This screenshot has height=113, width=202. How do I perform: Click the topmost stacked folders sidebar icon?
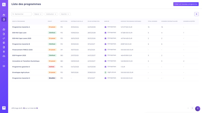pyautogui.click(x=4, y=15)
